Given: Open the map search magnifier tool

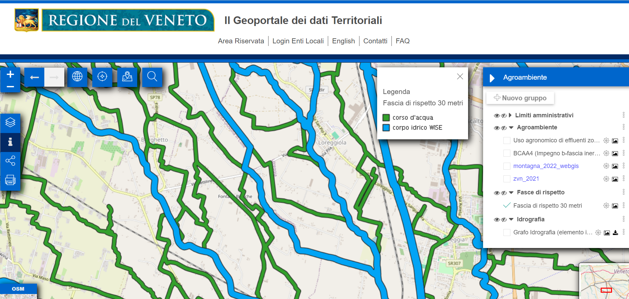Looking at the screenshot, I should point(152,77).
